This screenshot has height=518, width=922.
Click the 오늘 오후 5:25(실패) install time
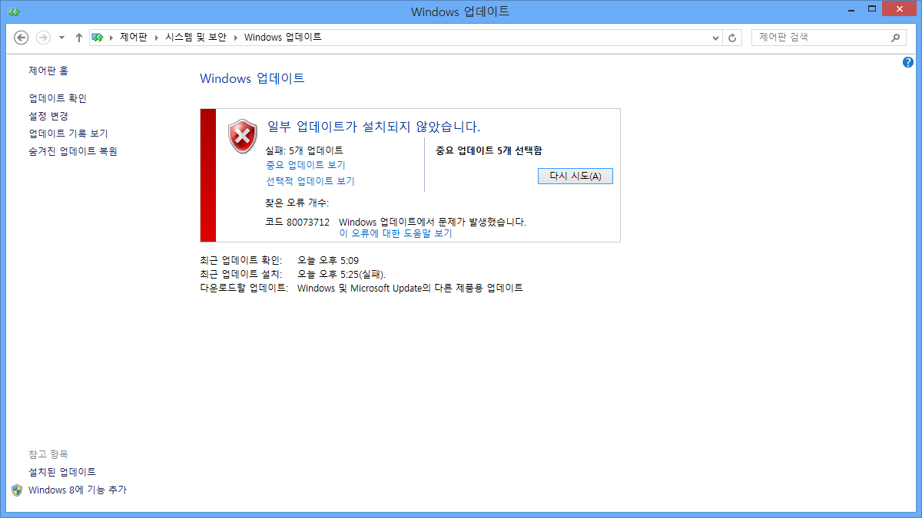(x=342, y=274)
